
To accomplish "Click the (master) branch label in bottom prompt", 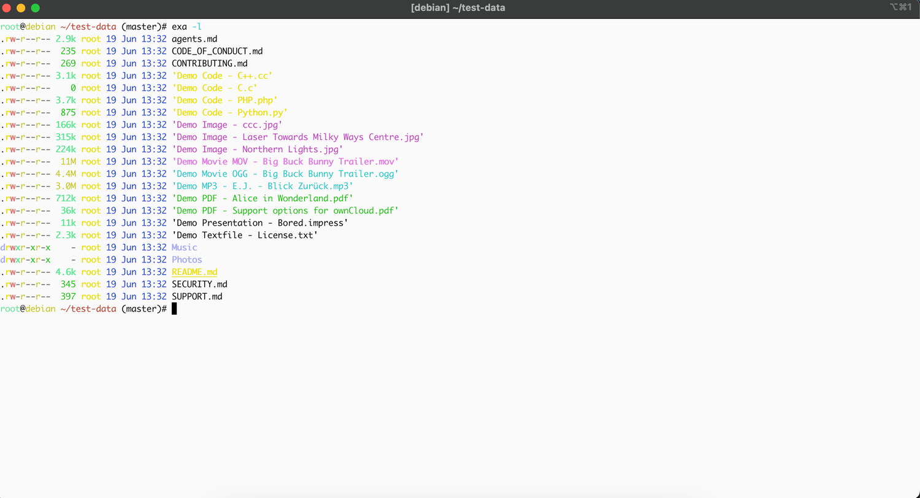I will pos(141,308).
